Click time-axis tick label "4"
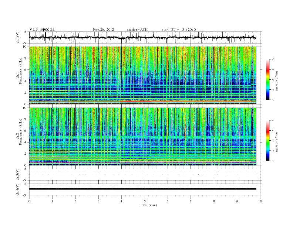 (x=121, y=201)
